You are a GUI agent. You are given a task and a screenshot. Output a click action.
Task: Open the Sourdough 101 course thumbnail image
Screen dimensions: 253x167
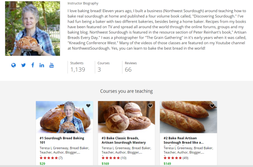[x=65, y=117]
